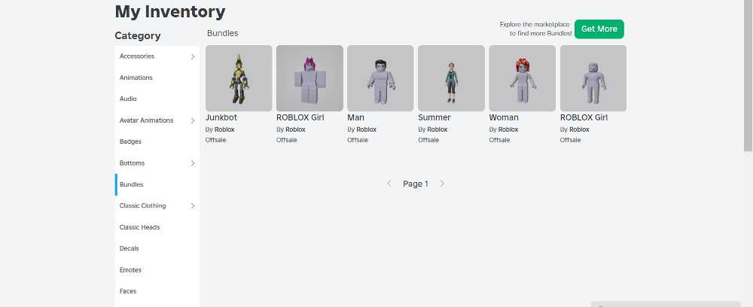The width and height of the screenshot is (753, 307).
Task: Open the Classic Clothing category
Action: 157,205
